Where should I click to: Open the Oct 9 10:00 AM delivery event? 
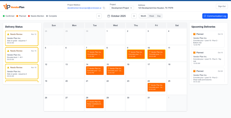(136, 54)
